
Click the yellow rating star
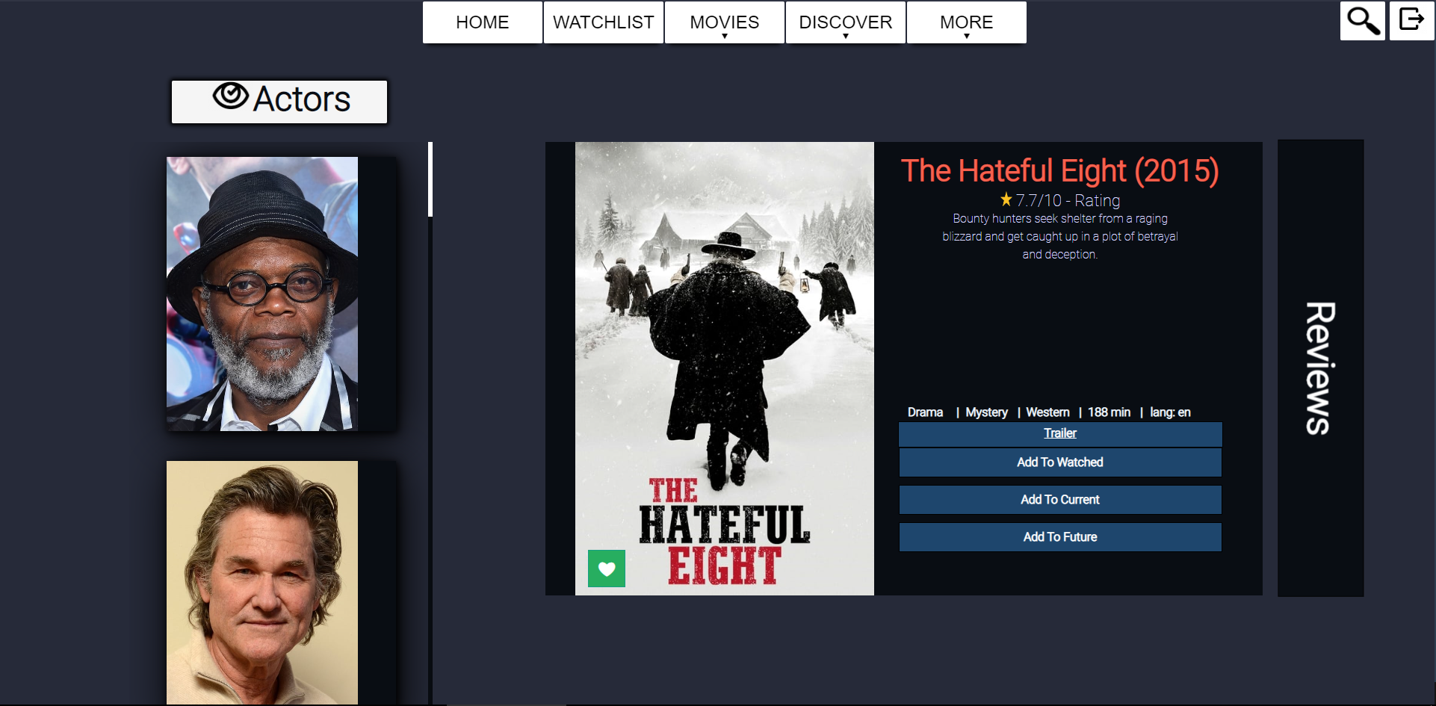point(1006,199)
